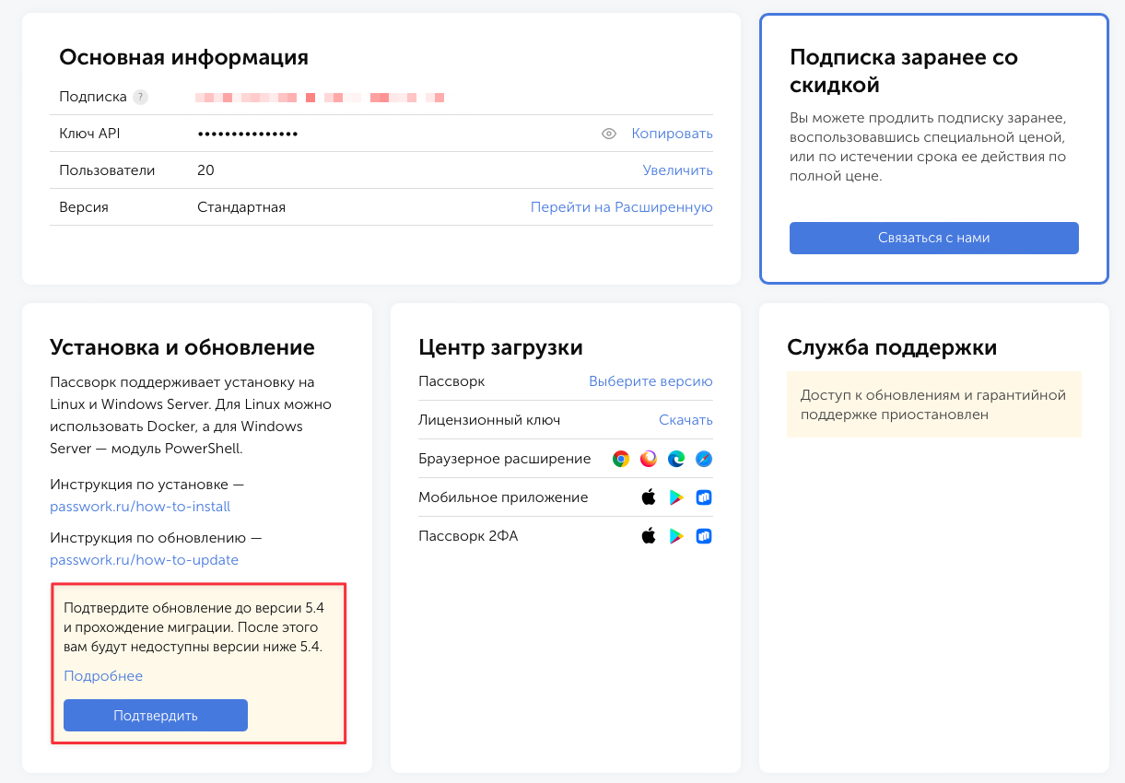Open RuStore link for Пассворк 2ФА
Viewport: 1125px width, 783px height.
[x=703, y=535]
